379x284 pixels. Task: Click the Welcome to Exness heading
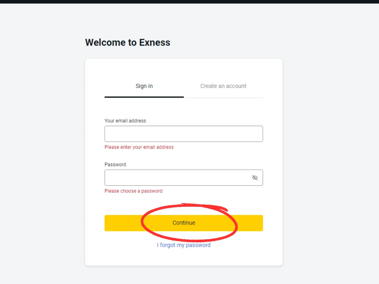[x=127, y=42]
